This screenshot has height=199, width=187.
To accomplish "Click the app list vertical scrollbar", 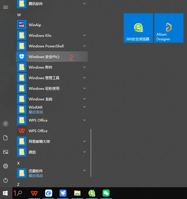I will [x=91, y=153].
